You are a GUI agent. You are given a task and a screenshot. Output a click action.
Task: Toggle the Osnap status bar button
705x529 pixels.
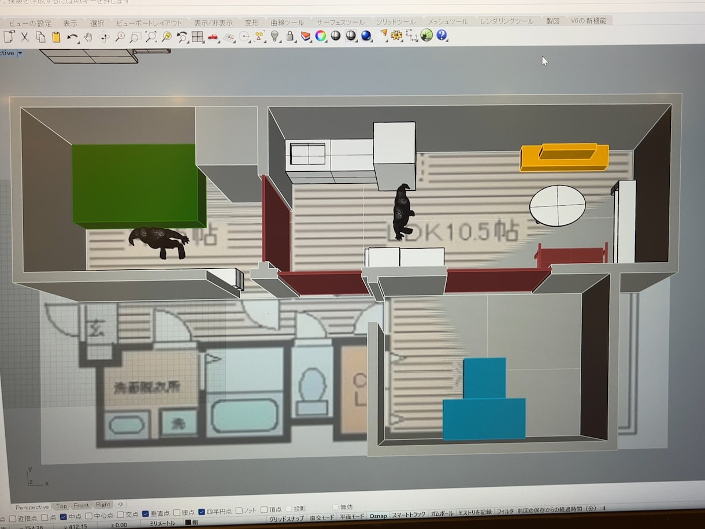tap(379, 516)
